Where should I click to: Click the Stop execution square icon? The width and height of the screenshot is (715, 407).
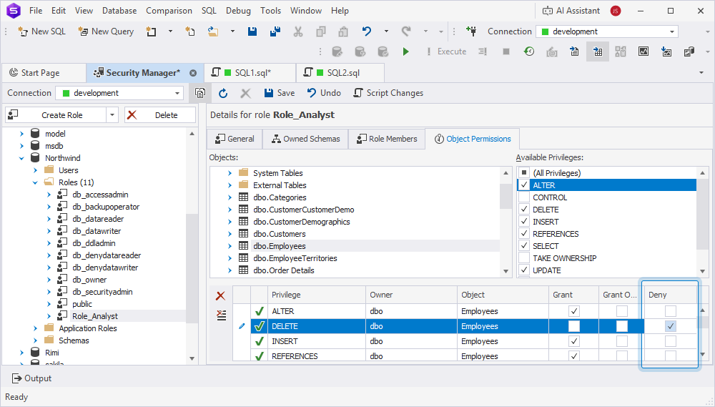(506, 52)
